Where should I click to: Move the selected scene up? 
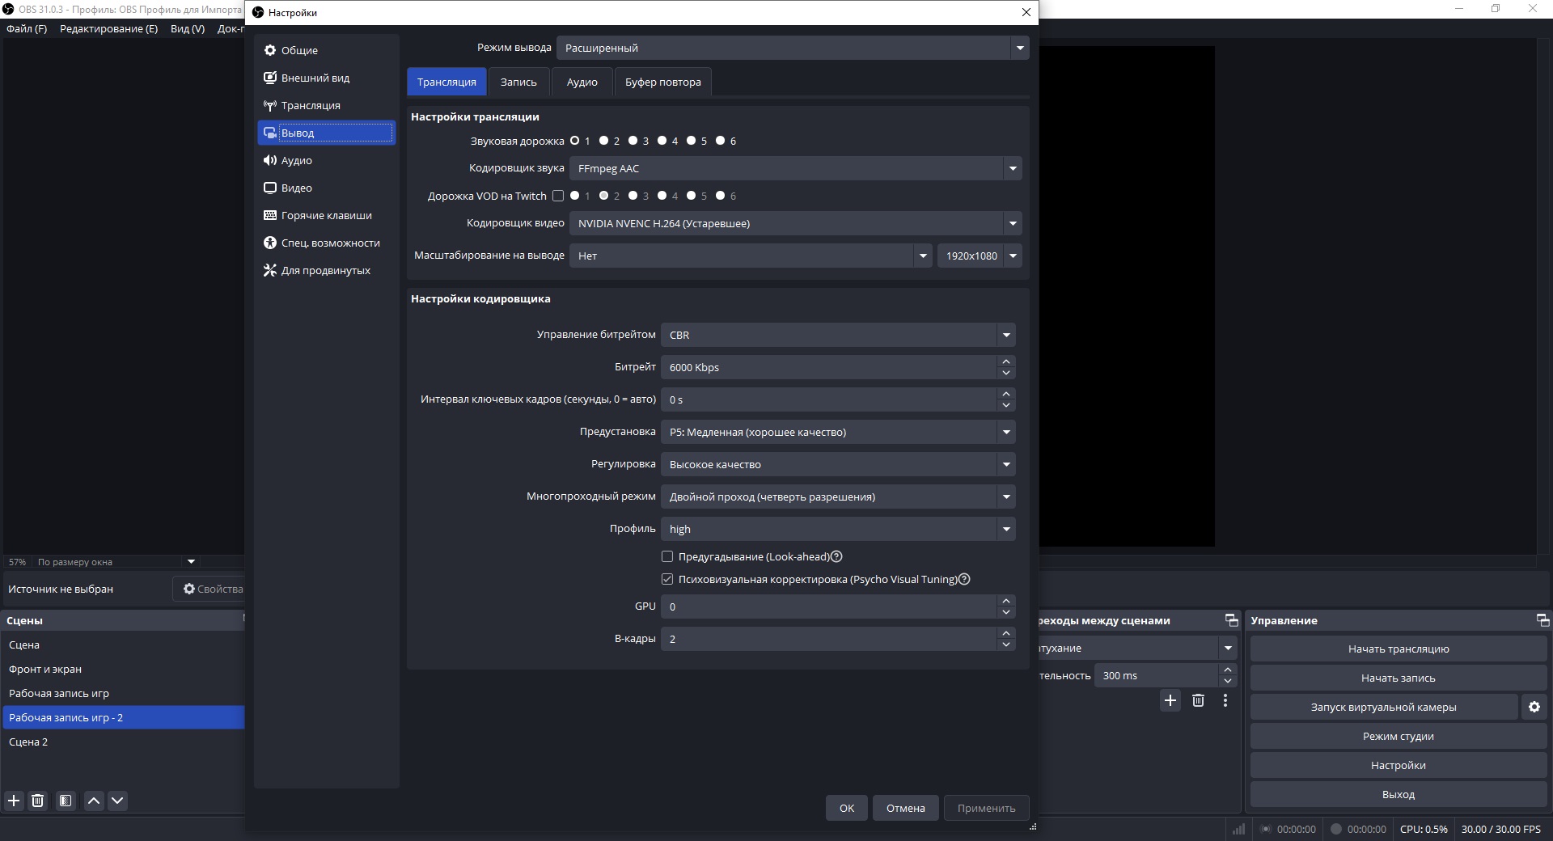(x=94, y=801)
